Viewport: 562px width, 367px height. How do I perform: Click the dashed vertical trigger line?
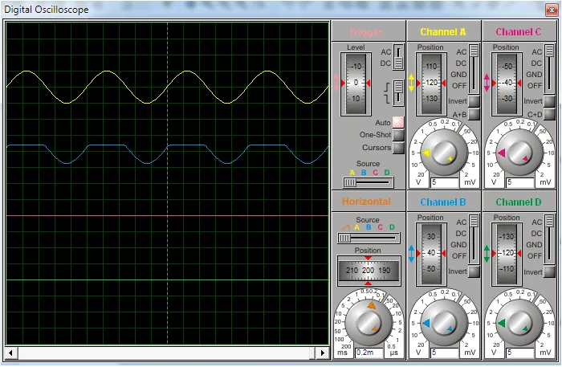click(x=167, y=183)
